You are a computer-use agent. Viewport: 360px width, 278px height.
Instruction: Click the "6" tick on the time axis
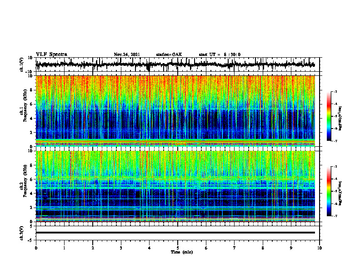[x=206, y=248]
